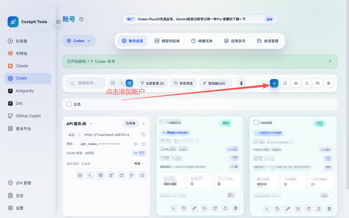The image size is (349, 218).
Task: Open the 按创 sort order dropdown
Action: pyautogui.click(x=216, y=83)
